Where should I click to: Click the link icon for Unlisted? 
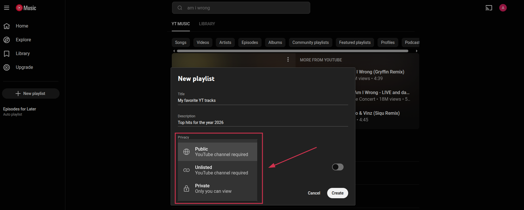tap(186, 170)
